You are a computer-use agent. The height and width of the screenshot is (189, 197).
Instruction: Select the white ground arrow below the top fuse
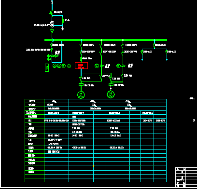click(x=63, y=28)
